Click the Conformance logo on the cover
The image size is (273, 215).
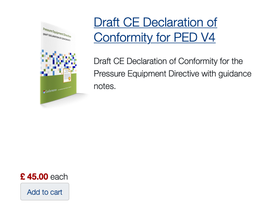tap(50, 91)
